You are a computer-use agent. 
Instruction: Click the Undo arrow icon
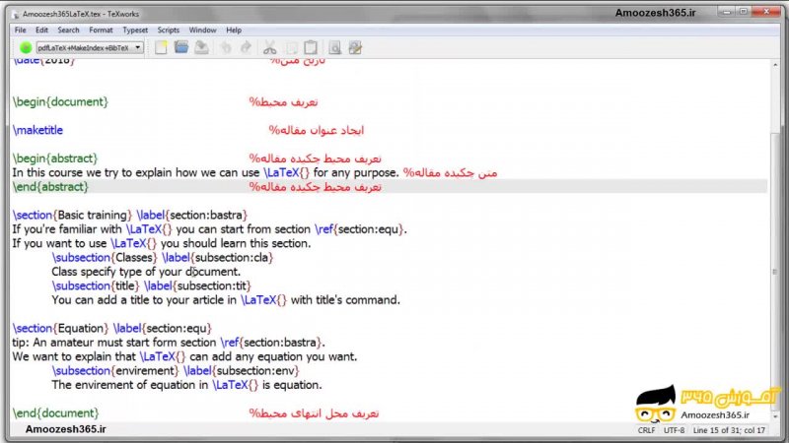[225, 47]
